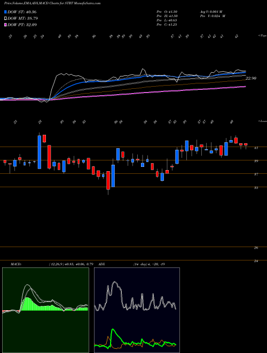
Task: Click the MACD (12,26,9) parameter values
Action: [71, 264]
